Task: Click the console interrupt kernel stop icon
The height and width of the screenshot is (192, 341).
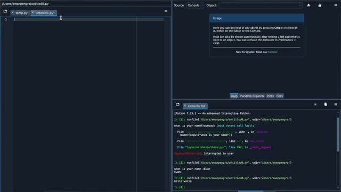Action: tap(315, 105)
